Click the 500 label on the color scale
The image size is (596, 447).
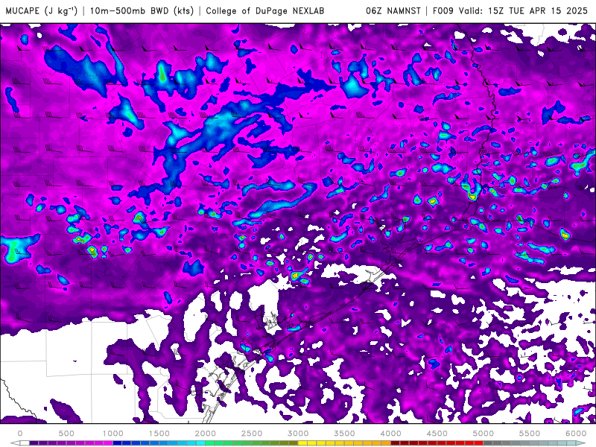(66, 434)
